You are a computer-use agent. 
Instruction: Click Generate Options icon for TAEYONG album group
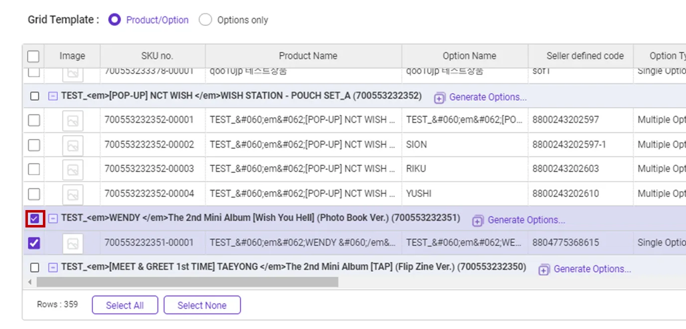pos(543,270)
